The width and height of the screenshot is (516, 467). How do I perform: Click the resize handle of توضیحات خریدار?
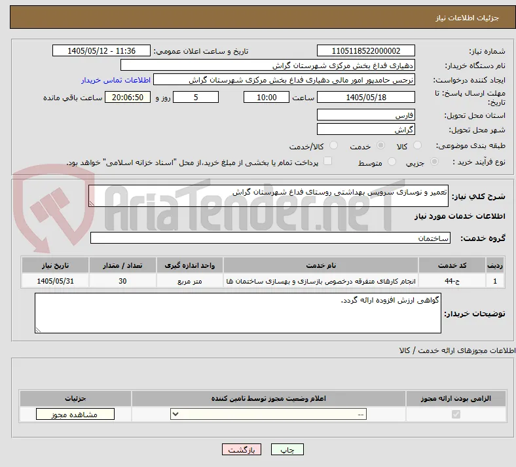(x=38, y=329)
